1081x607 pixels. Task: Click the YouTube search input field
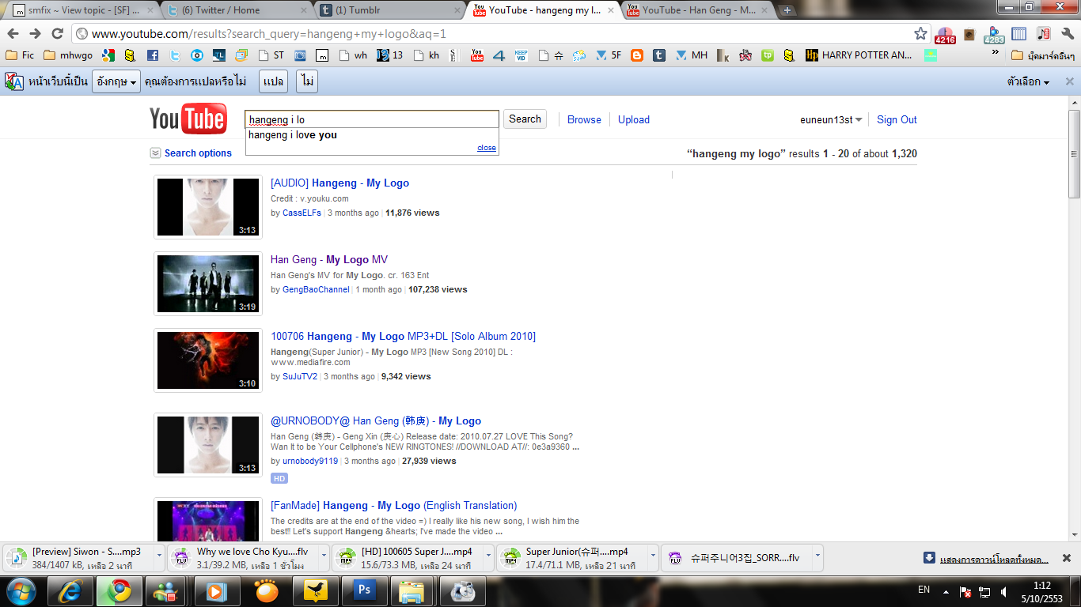coord(372,119)
